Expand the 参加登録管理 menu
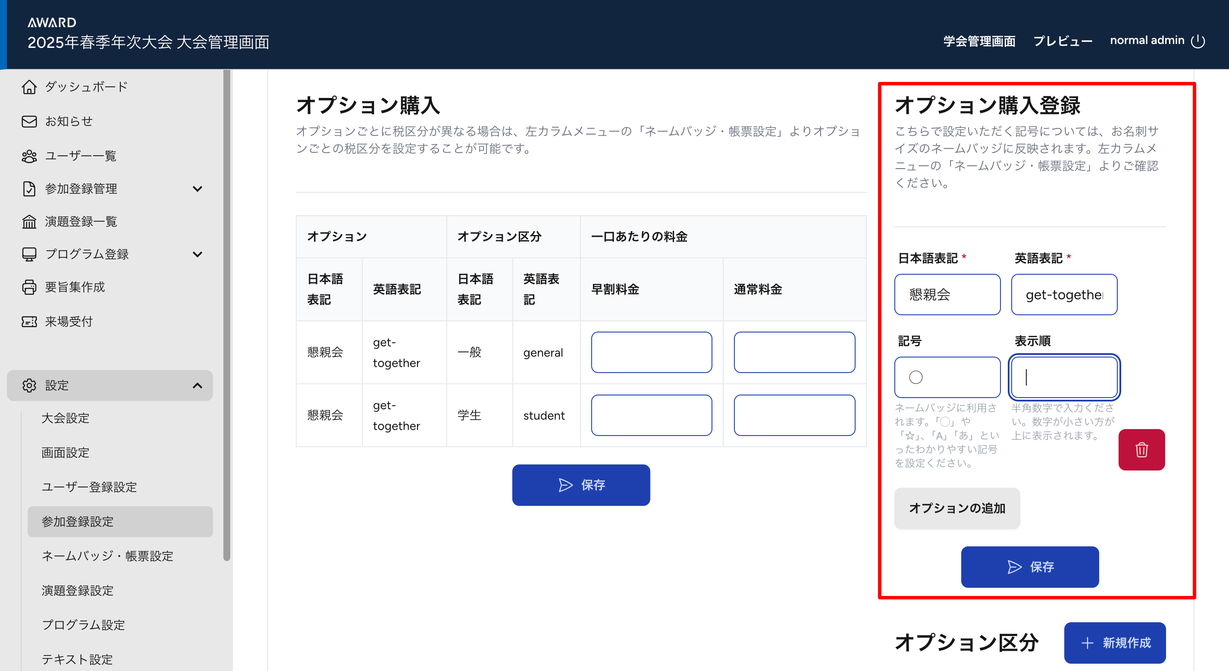The width and height of the screenshot is (1229, 671). click(197, 188)
